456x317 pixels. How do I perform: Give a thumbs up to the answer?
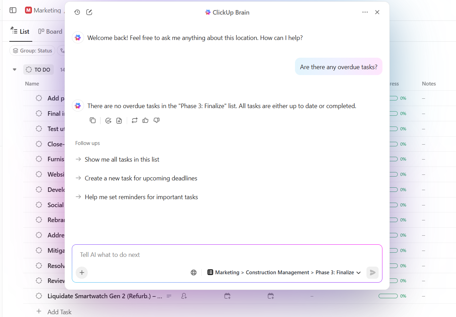(145, 120)
